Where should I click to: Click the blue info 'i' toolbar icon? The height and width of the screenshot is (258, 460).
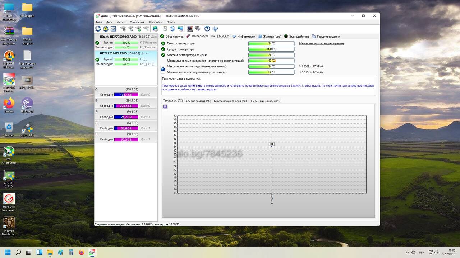click(x=215, y=29)
